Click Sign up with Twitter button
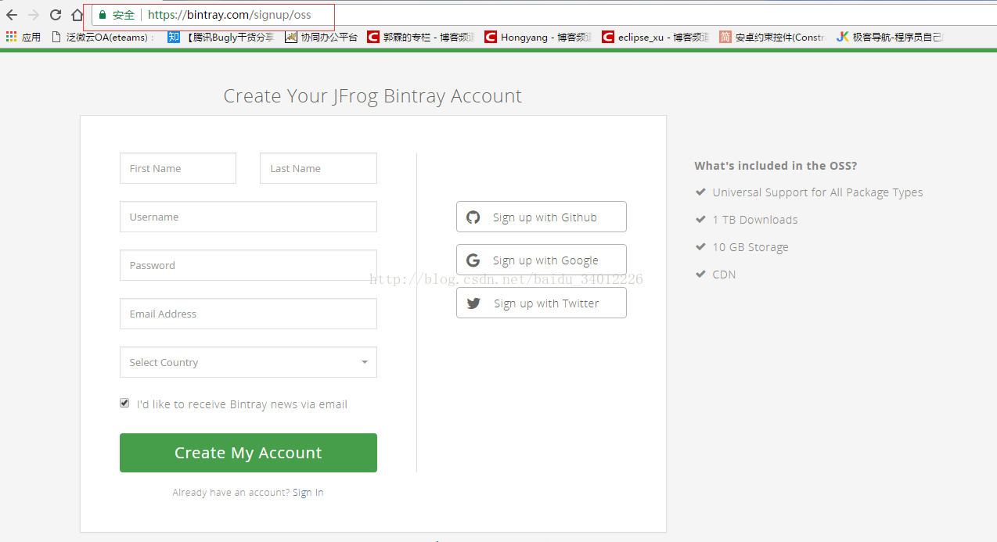997x542 pixels. pos(542,303)
